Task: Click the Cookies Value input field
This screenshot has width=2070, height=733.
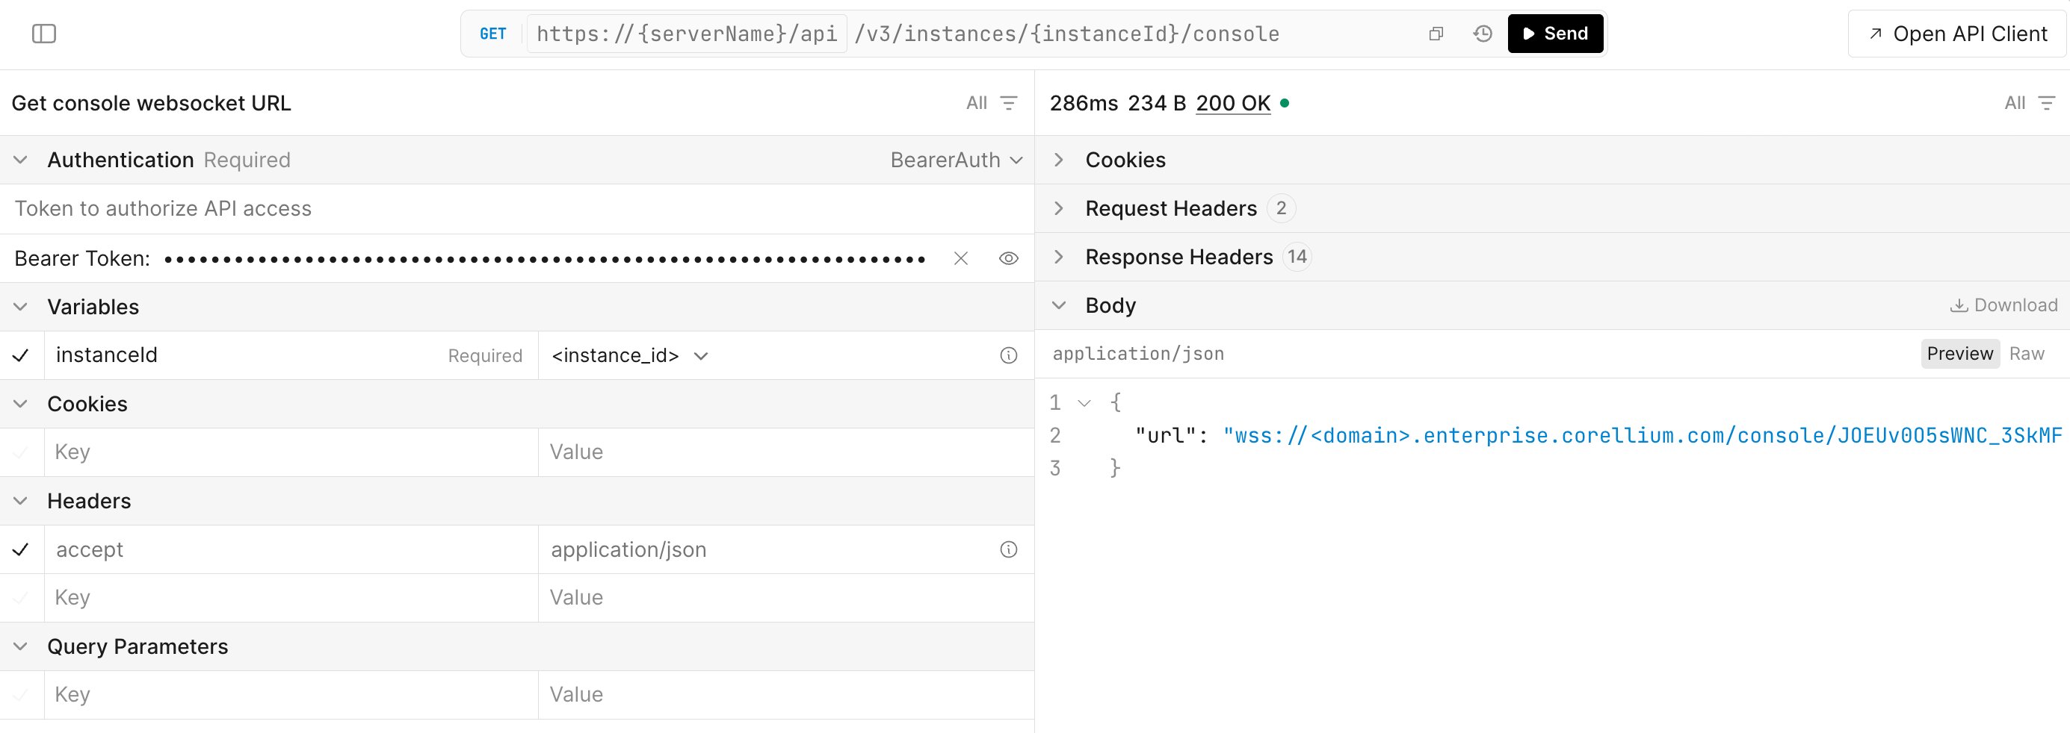Action: pyautogui.click(x=786, y=453)
